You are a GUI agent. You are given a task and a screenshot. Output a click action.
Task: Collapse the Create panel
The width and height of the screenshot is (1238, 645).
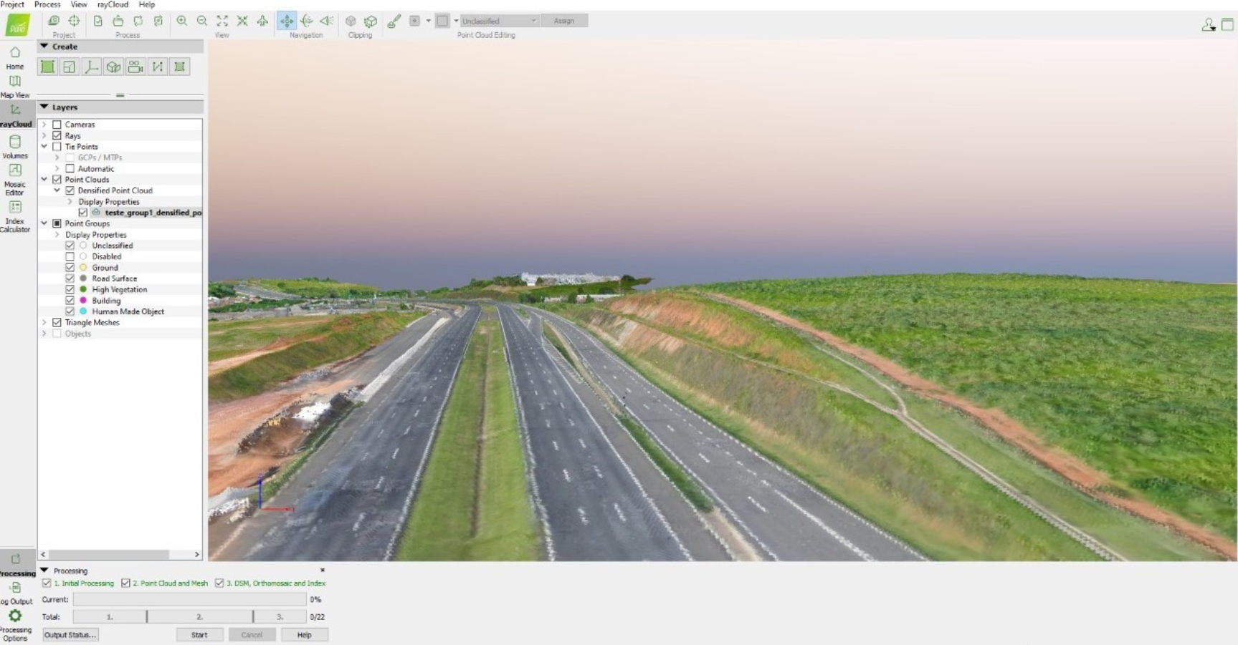44,47
